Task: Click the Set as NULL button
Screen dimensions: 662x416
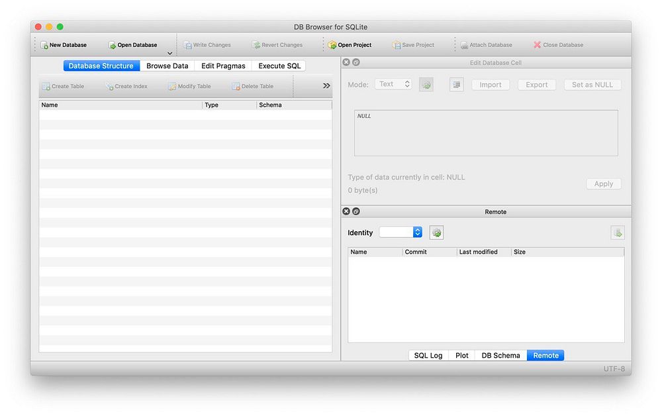Action: pos(592,85)
